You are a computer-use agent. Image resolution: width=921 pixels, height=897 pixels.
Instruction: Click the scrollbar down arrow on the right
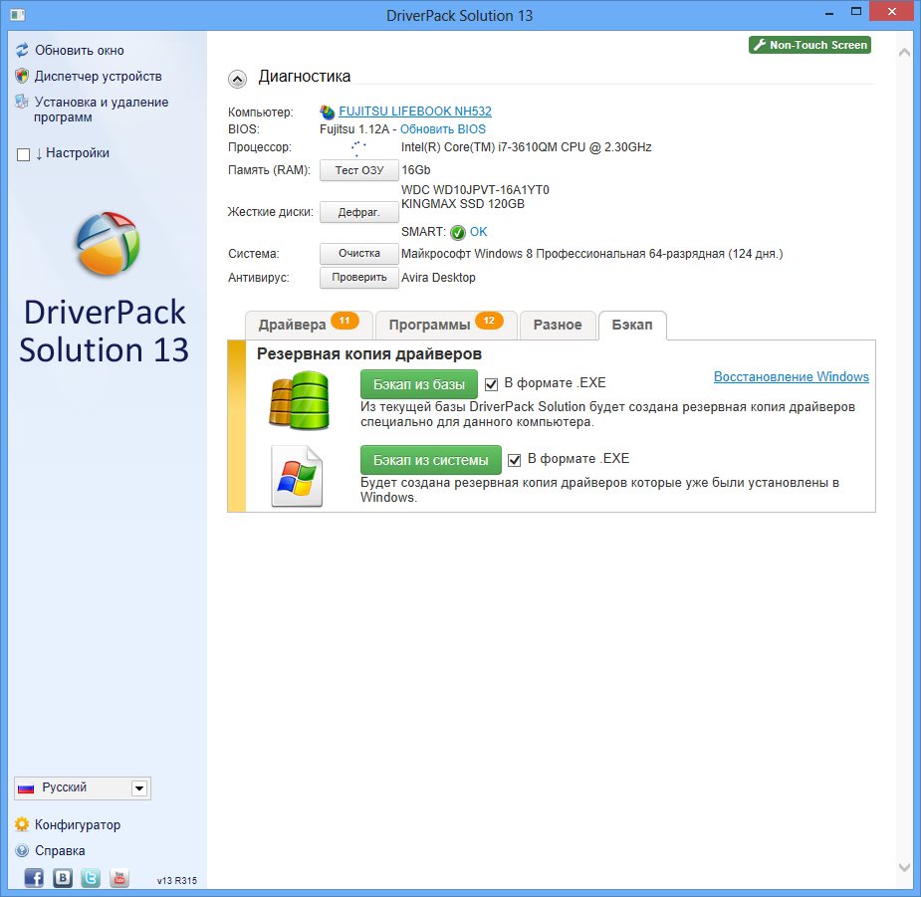(905, 866)
